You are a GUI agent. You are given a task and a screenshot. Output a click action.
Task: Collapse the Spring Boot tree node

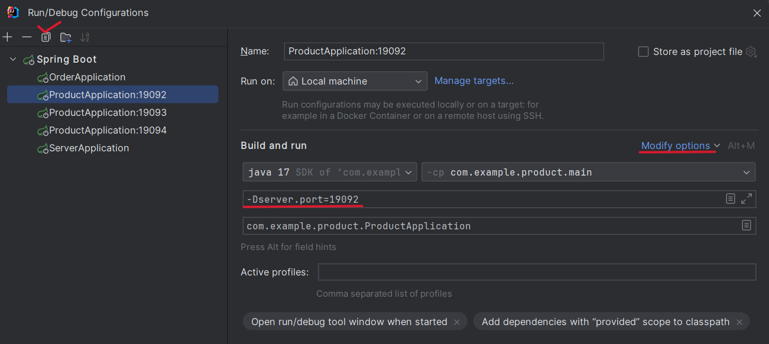(x=13, y=60)
